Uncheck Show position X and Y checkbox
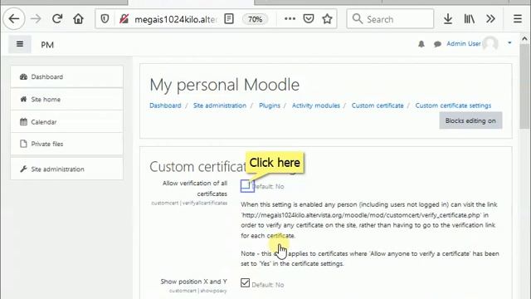The image size is (531, 299). tap(246, 282)
